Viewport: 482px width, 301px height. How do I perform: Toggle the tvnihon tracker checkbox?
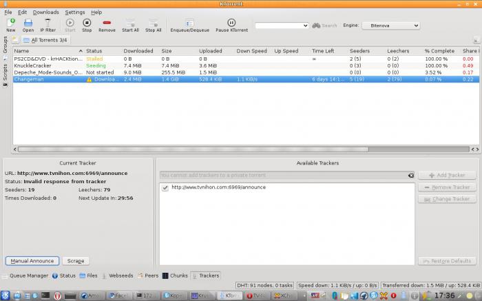point(165,187)
